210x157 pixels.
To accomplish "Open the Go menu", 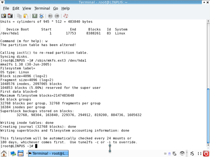I will [55, 8].
